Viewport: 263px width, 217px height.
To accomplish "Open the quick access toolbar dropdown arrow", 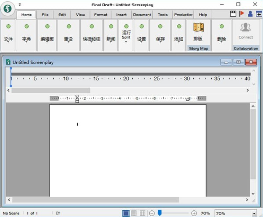I will [19, 5].
